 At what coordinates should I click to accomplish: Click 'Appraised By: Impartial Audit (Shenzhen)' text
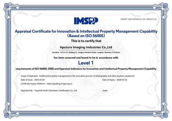click(x=49, y=90)
